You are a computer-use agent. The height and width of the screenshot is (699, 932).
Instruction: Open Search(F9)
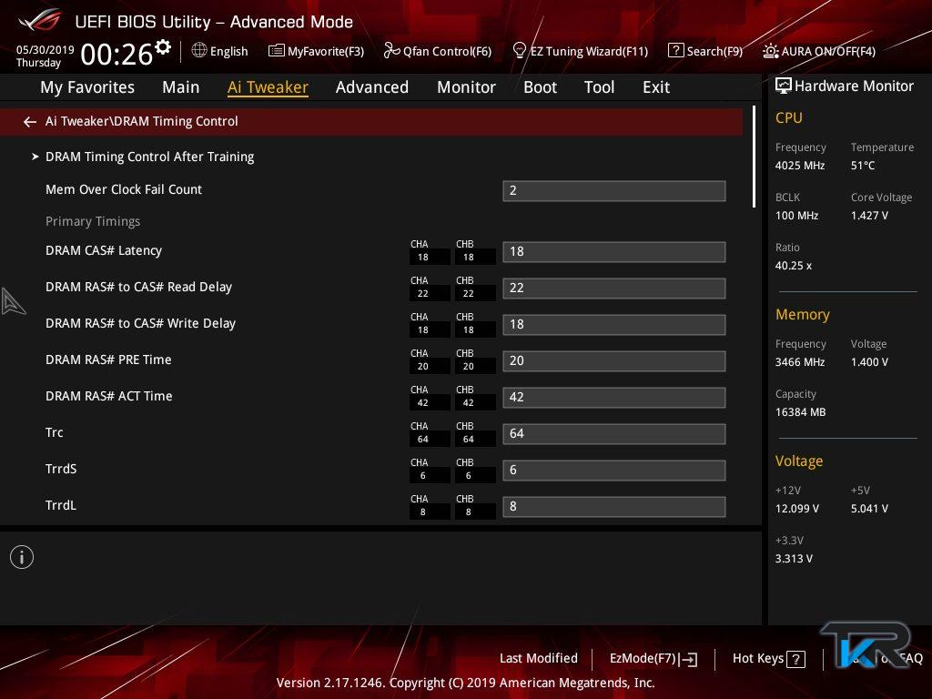715,51
